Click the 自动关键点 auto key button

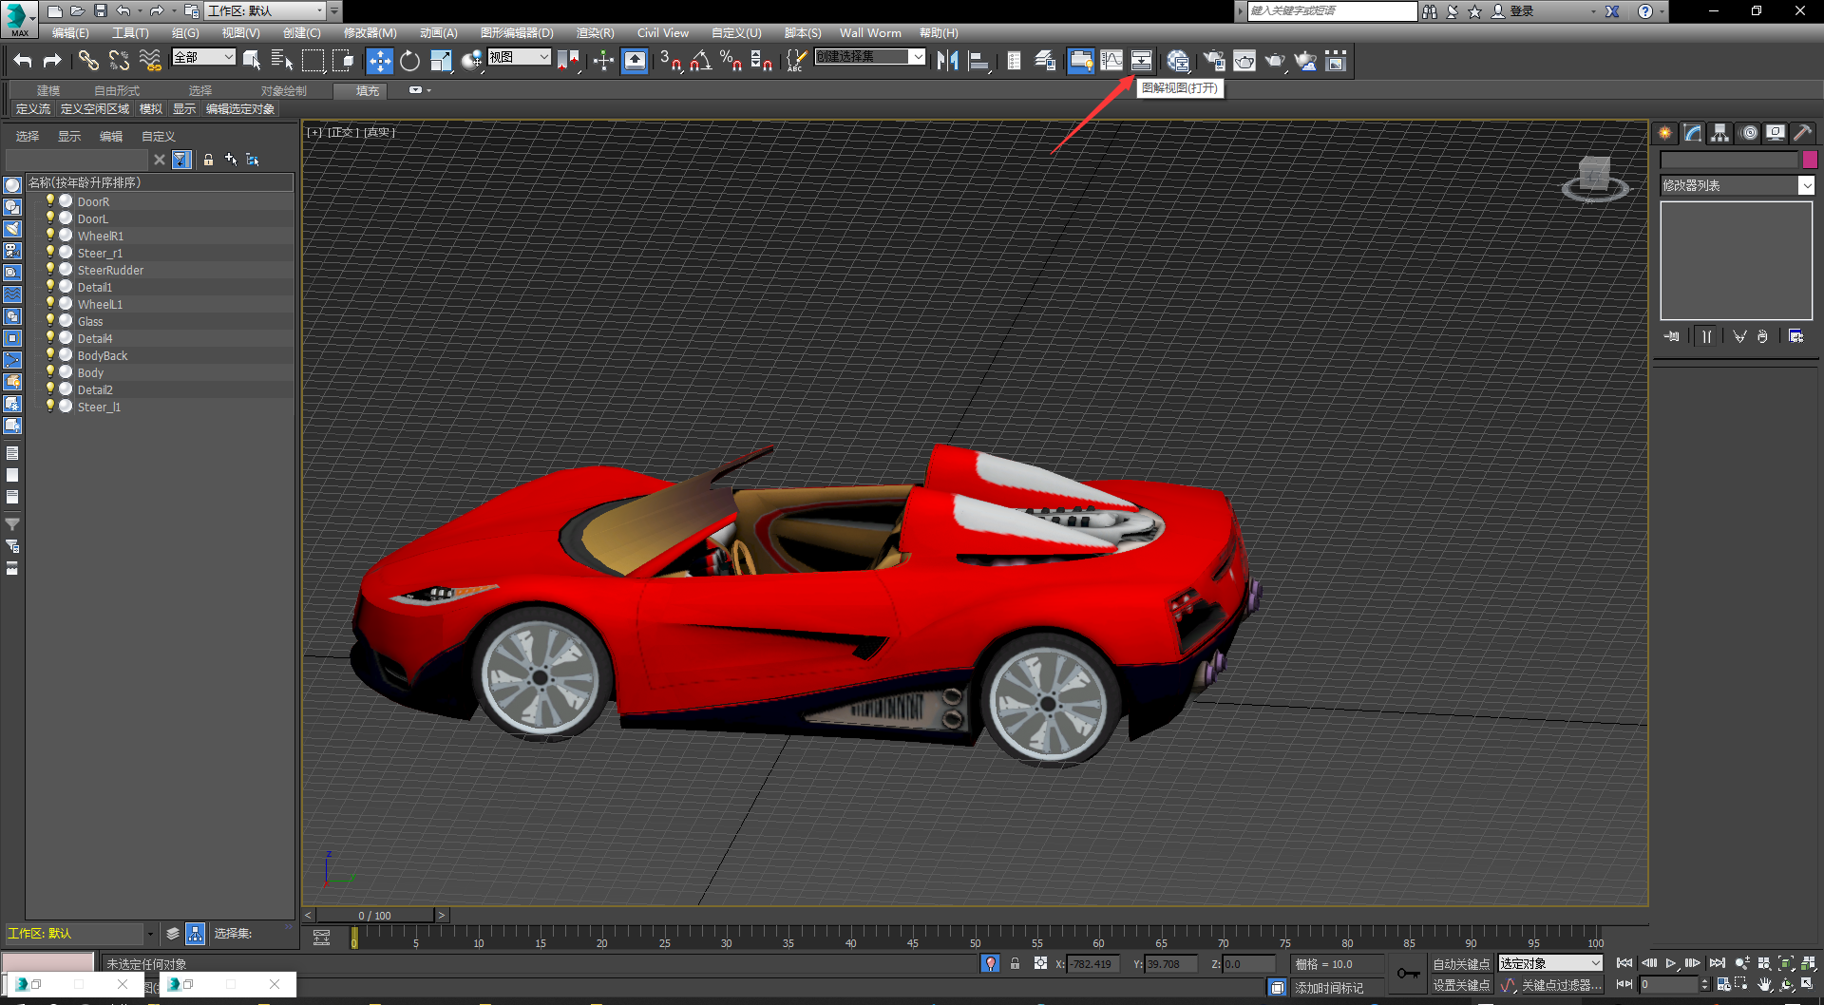pos(1460,964)
